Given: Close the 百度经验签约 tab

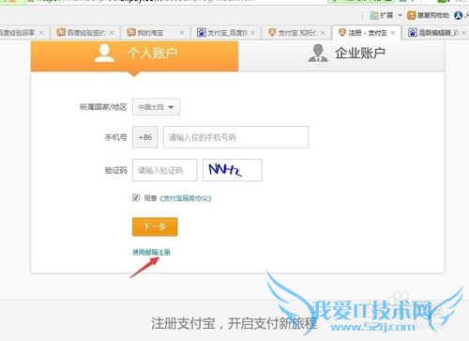Looking at the screenshot, I should [x=112, y=33].
